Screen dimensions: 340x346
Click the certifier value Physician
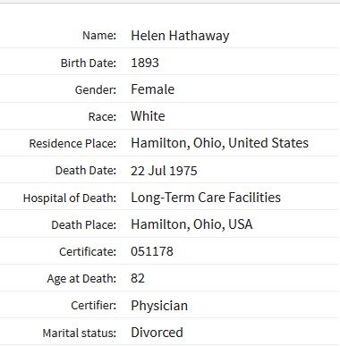159,306
